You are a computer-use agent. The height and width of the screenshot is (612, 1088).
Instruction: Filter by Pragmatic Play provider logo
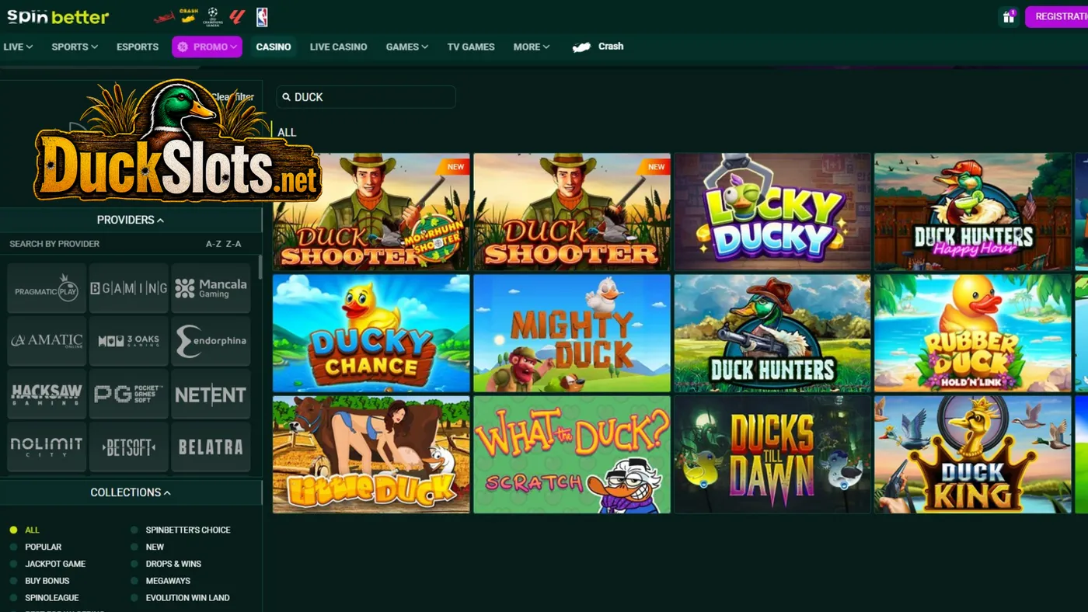click(x=47, y=288)
